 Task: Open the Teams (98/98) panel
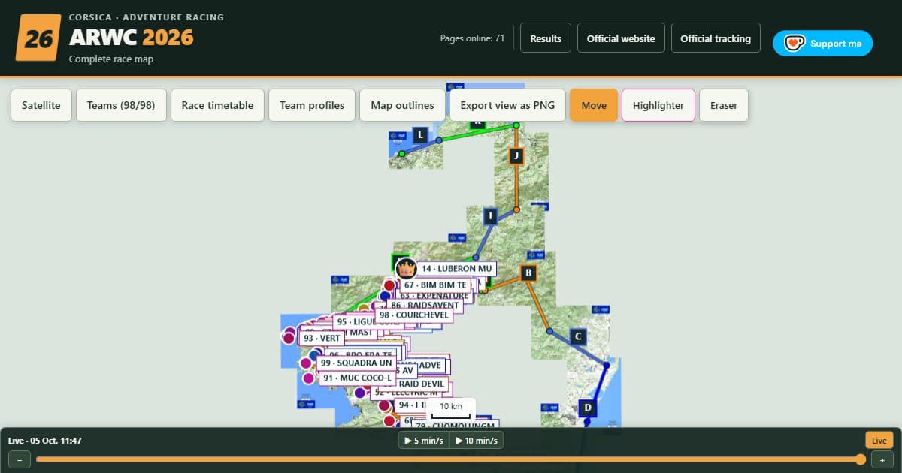pos(121,105)
